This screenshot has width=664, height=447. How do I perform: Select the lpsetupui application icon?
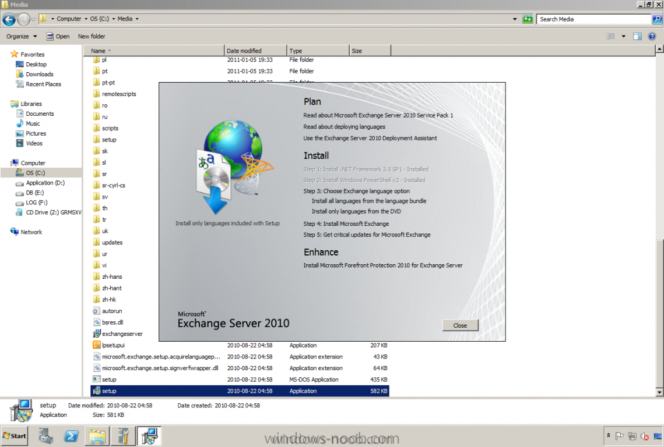(97, 345)
